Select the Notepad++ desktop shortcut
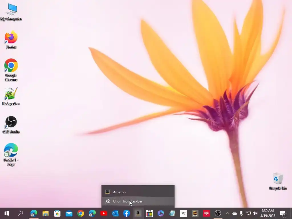This screenshot has width=292, height=219. [x=11, y=96]
